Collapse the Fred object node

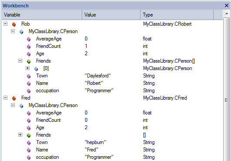click(6, 97)
